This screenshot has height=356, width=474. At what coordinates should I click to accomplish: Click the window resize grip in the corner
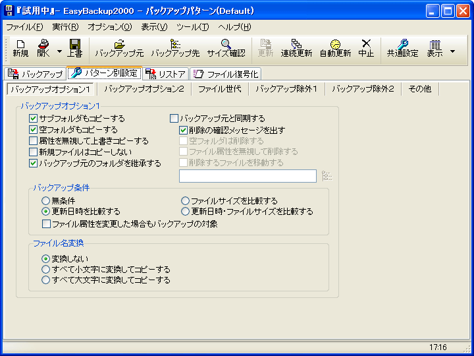click(x=467, y=348)
